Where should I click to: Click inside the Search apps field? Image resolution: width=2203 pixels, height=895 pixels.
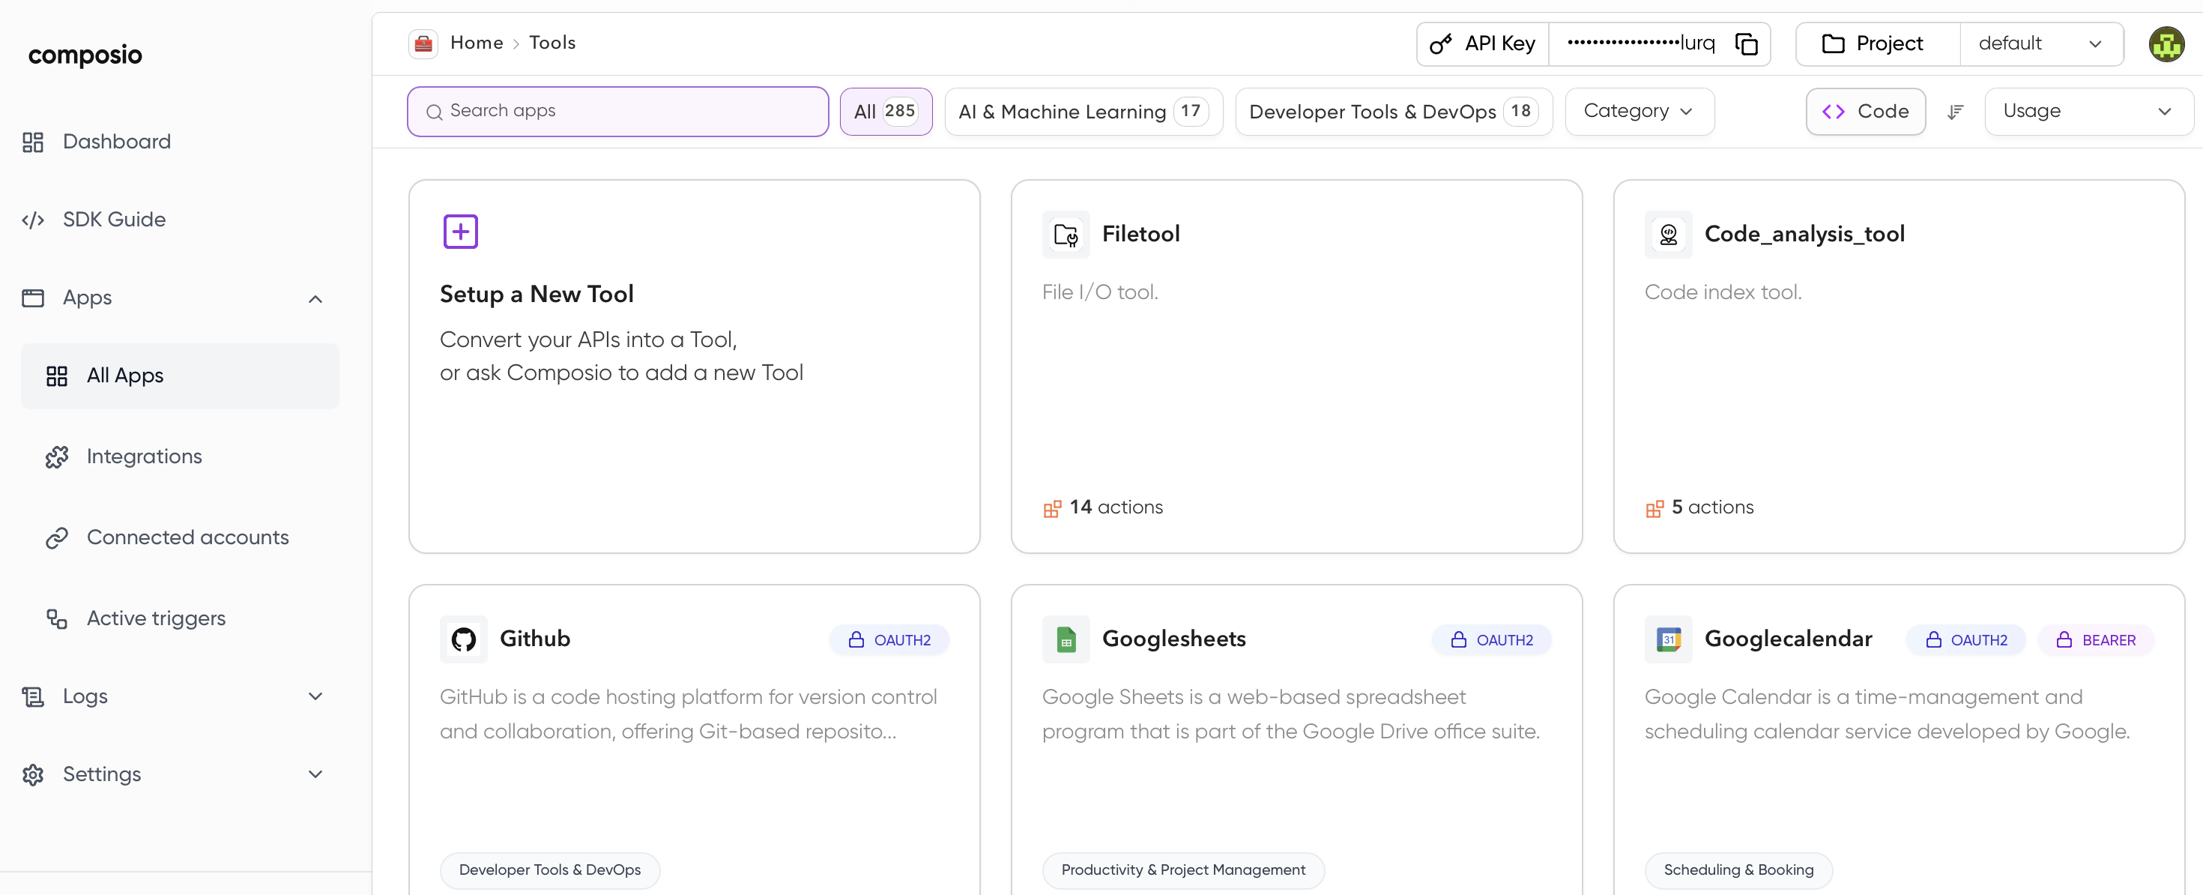[617, 111]
